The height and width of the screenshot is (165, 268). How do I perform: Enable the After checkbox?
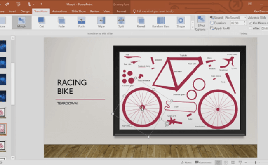(x=250, y=28)
